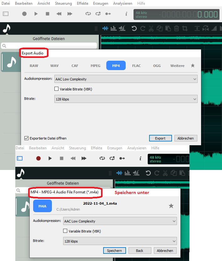Toggle loop playback in the lower toolbar

[102, 158]
